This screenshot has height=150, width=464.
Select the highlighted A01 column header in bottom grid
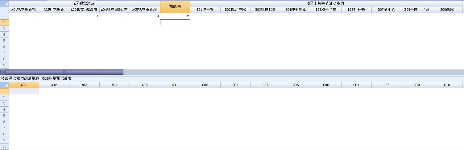point(24,85)
